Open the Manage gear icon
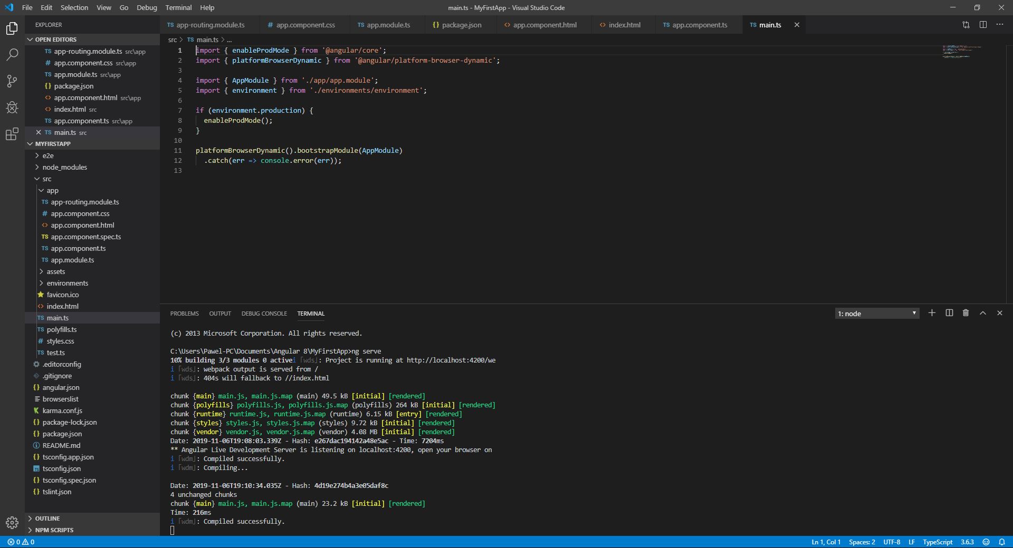Image resolution: width=1013 pixels, height=548 pixels. coord(12,522)
